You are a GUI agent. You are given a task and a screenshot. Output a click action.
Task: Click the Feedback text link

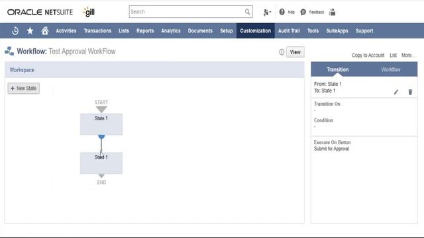click(317, 12)
